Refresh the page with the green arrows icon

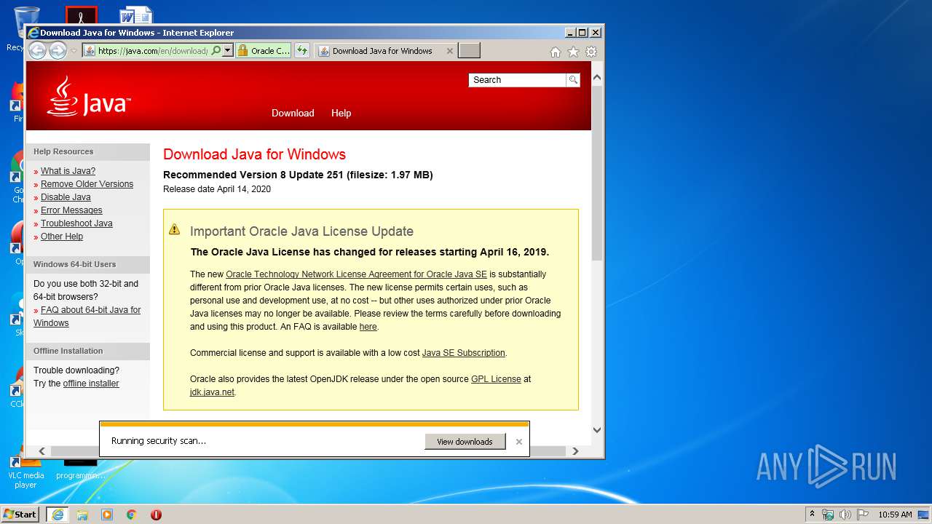coord(302,51)
